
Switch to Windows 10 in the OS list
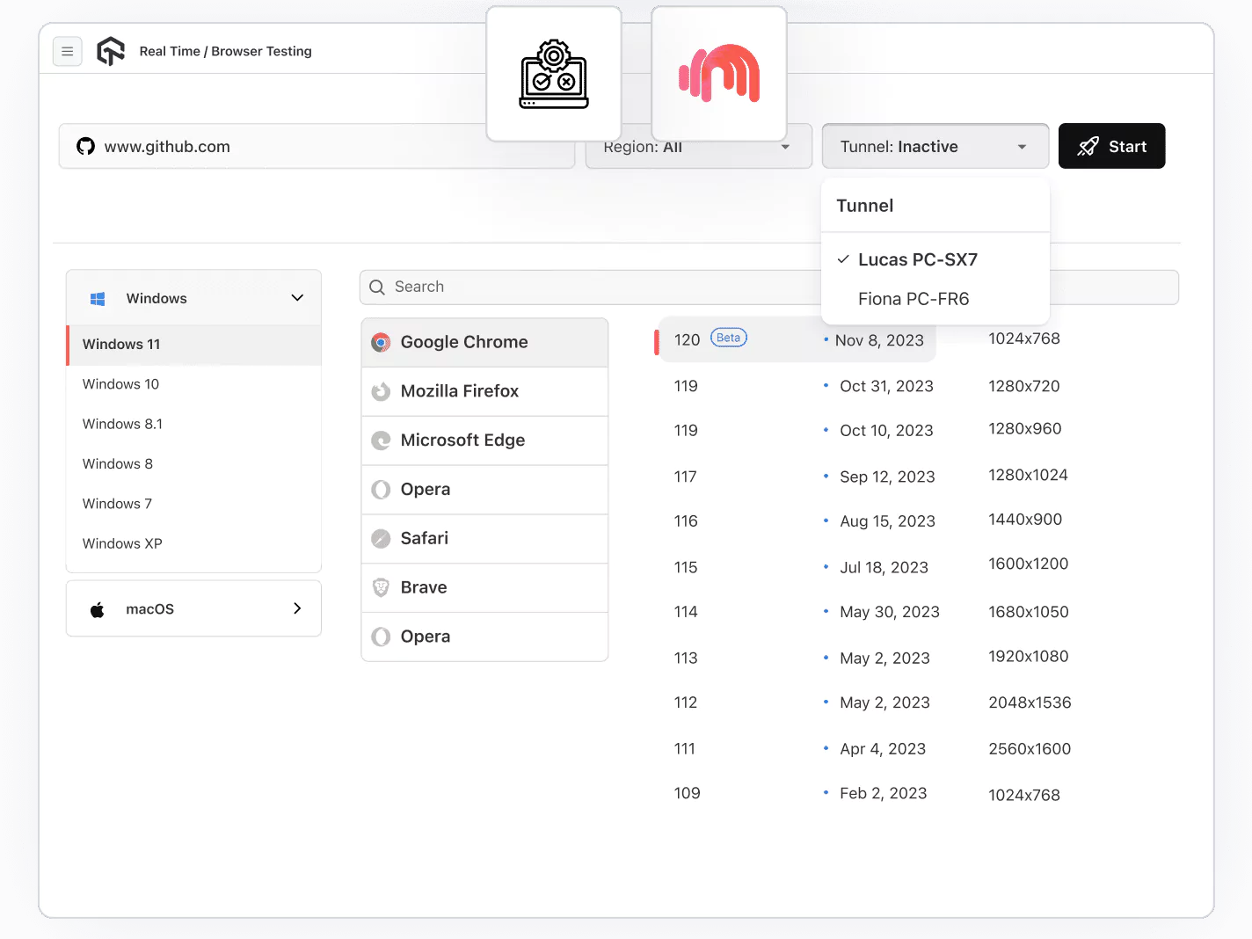coord(120,384)
